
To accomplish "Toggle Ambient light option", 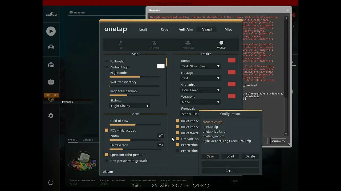I will [x=107, y=67].
